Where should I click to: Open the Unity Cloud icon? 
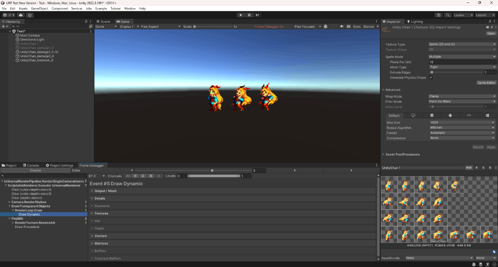coord(21,15)
